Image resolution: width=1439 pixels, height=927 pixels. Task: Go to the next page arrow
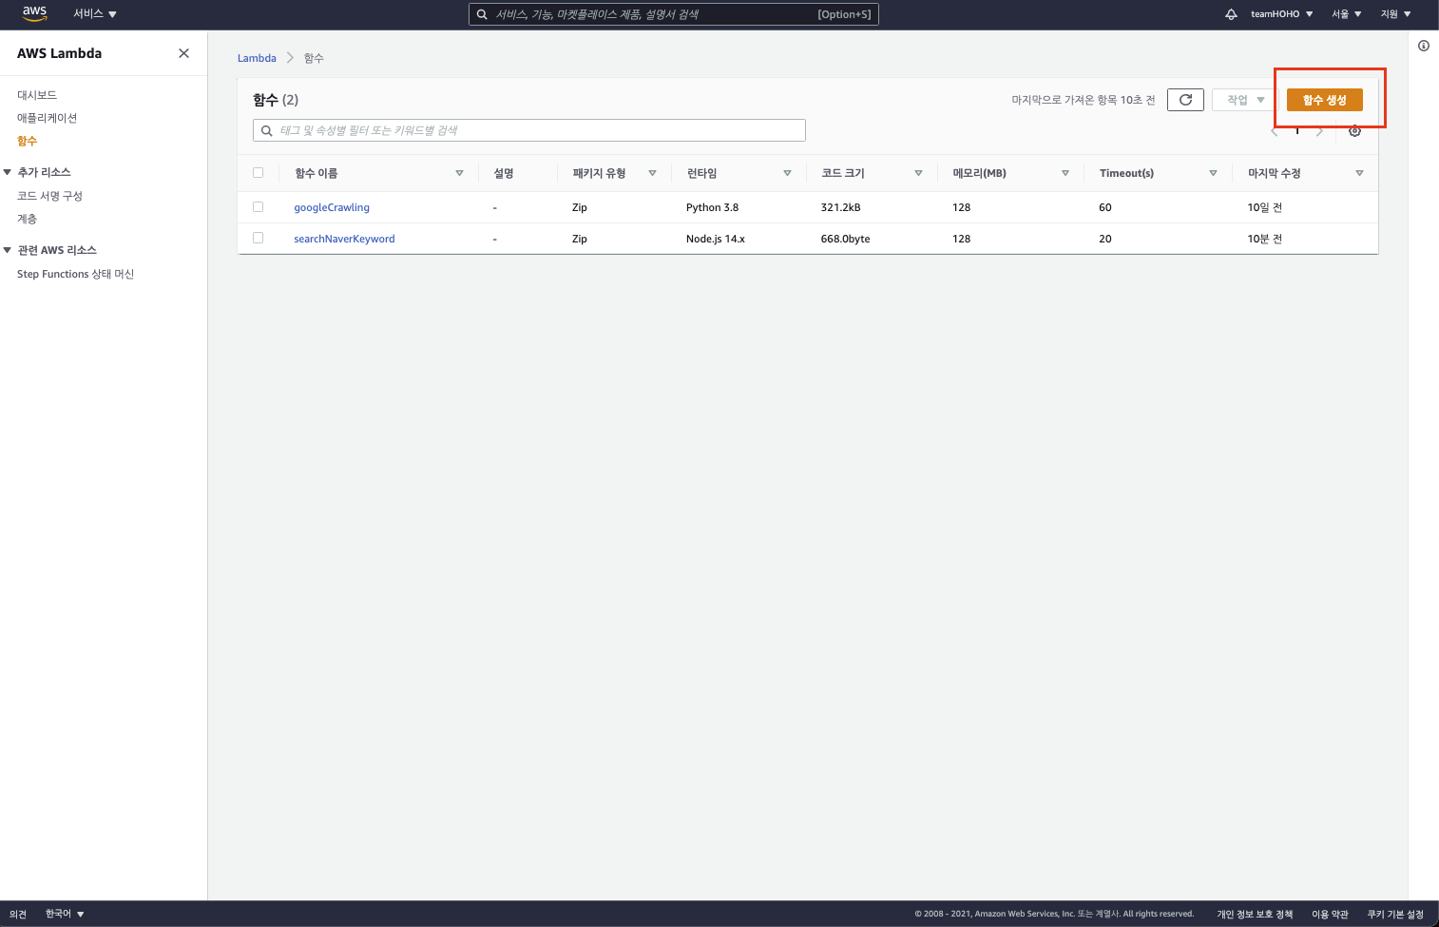tap(1319, 131)
